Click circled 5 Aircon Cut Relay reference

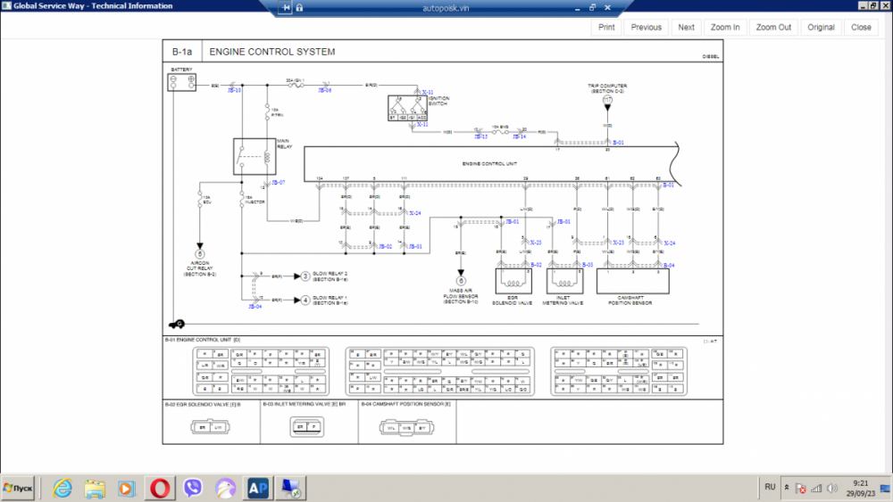[x=200, y=255]
